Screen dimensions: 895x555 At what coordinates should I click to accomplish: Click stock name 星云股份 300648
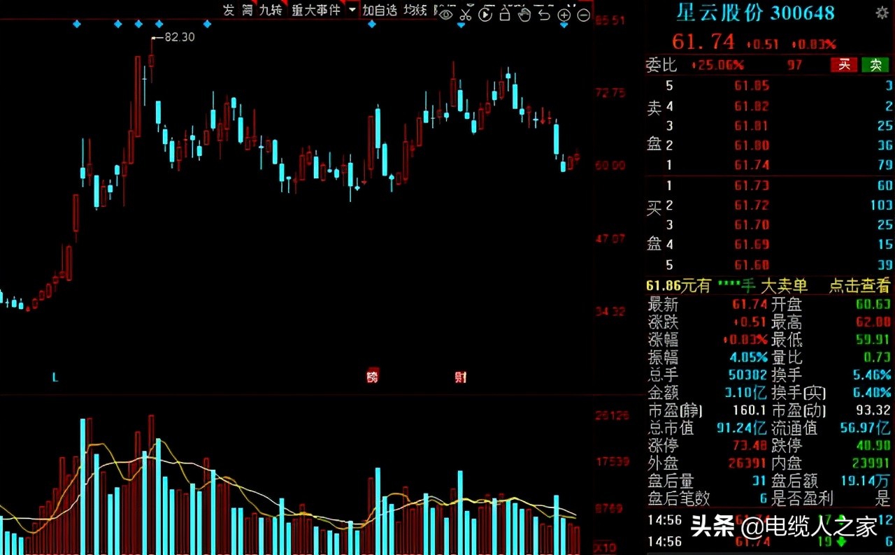(755, 13)
